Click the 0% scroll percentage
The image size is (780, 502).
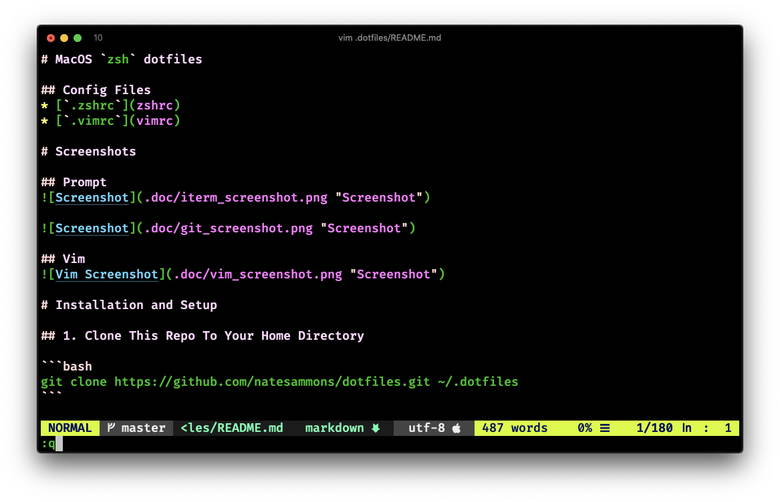coord(585,428)
